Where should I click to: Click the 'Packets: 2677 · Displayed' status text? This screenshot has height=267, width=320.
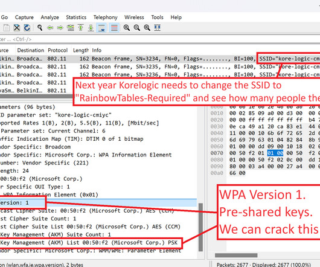pyautogui.click(x=264, y=265)
